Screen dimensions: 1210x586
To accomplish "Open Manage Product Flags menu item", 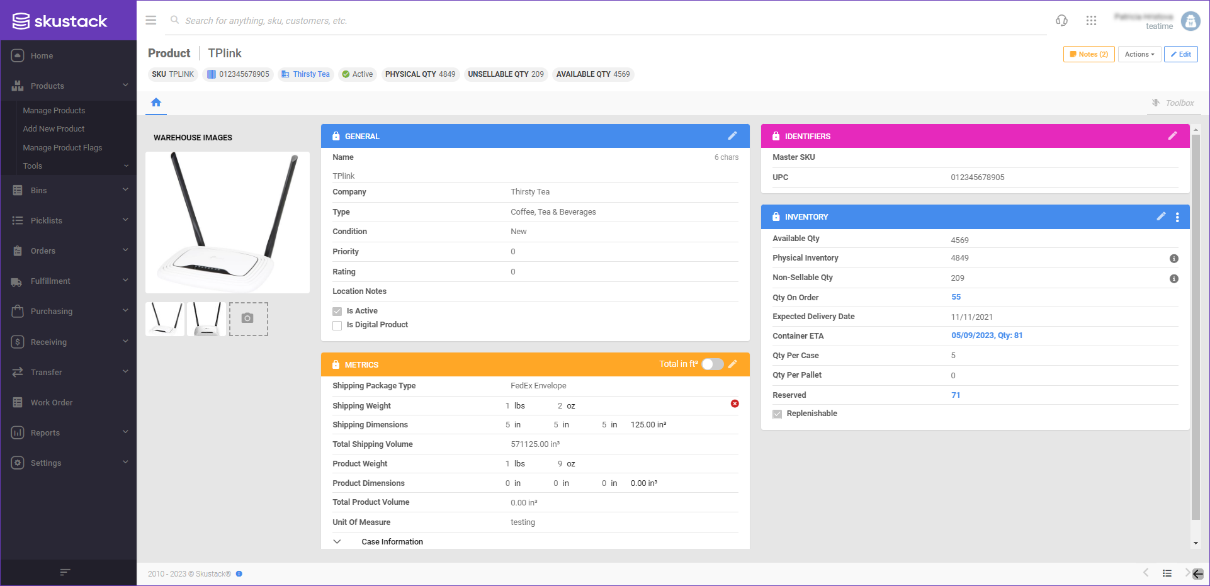I will [x=62, y=147].
